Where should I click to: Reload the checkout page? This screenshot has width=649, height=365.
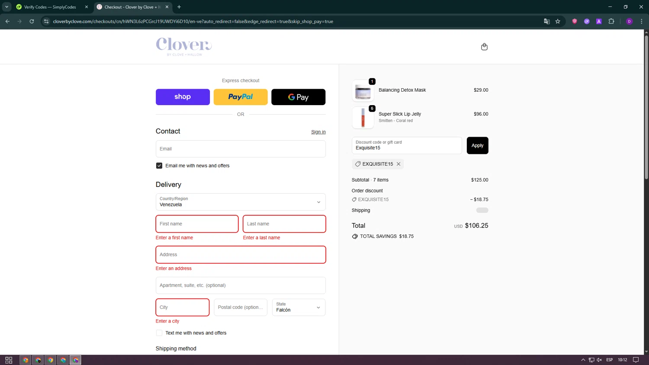click(32, 21)
